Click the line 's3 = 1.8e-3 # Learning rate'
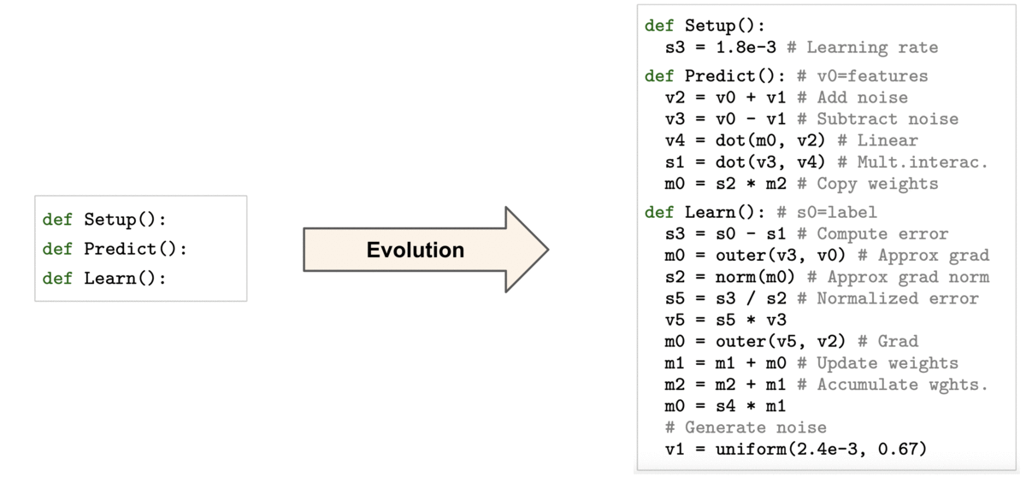1026x483 pixels. pos(801,47)
